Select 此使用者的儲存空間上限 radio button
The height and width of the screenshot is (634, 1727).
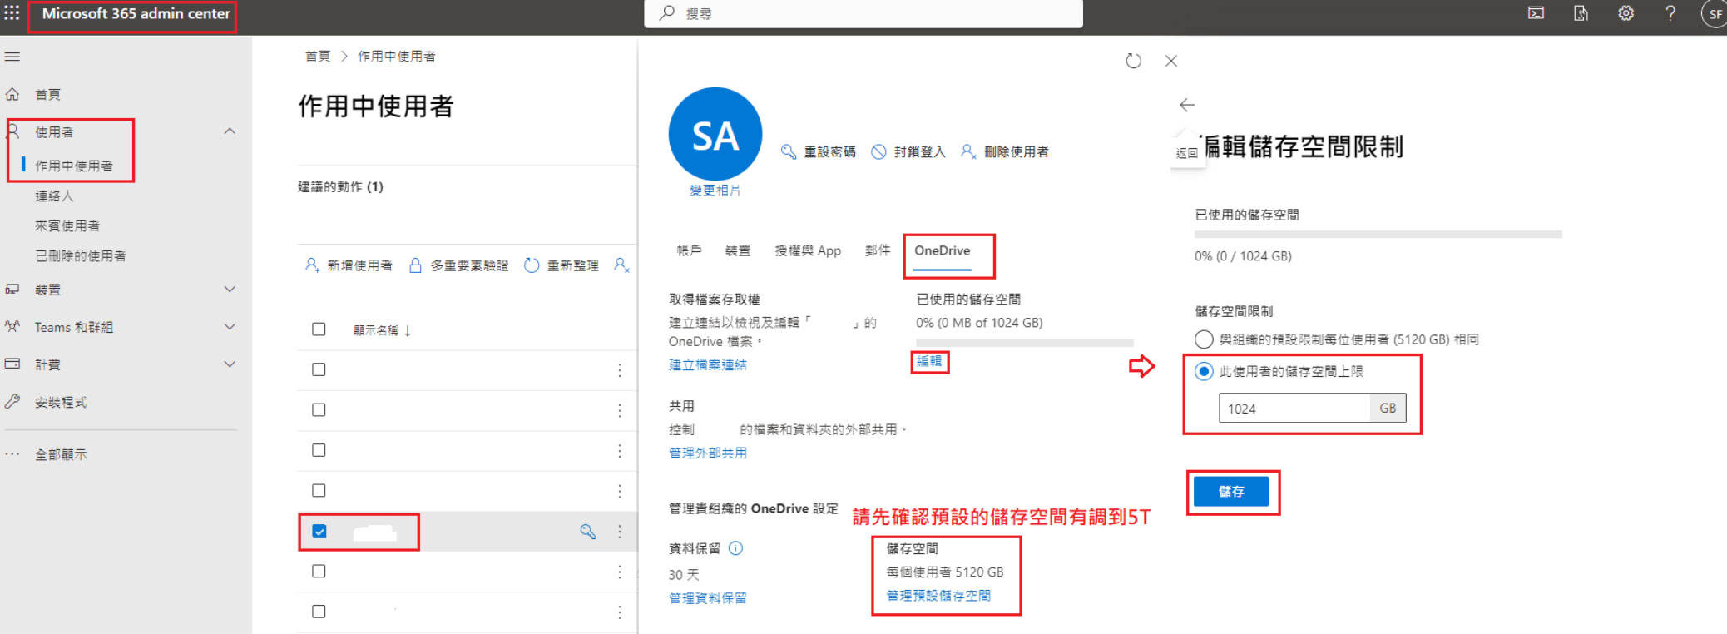(1204, 371)
